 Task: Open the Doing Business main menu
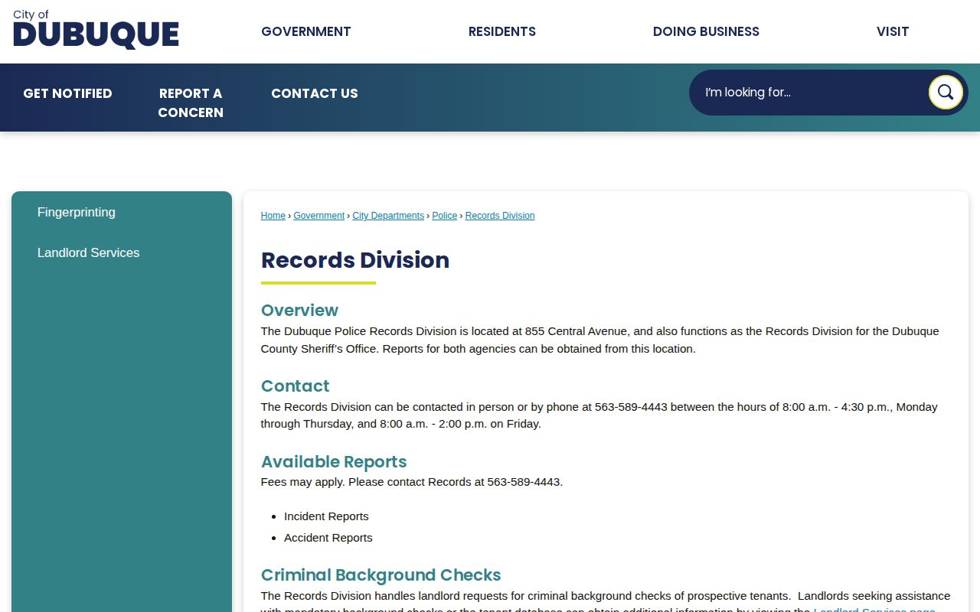(706, 31)
